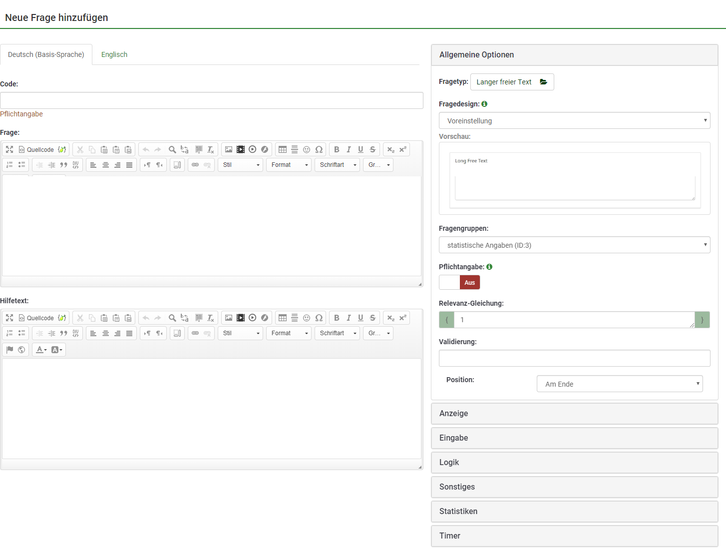Toggle Quellcode view in Hilfetext editor
Screen dimensions: 726x557
coord(36,318)
